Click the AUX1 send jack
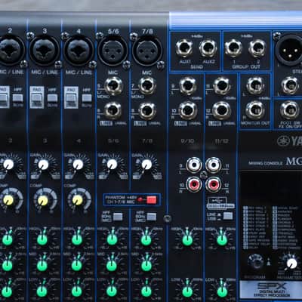 [184, 48]
